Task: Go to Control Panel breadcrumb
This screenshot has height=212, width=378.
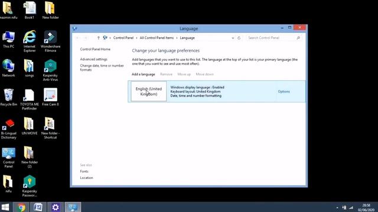Action: pyautogui.click(x=123, y=38)
